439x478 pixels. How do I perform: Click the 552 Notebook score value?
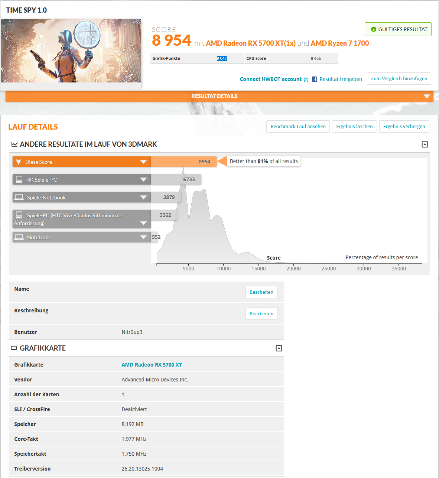[156, 237]
